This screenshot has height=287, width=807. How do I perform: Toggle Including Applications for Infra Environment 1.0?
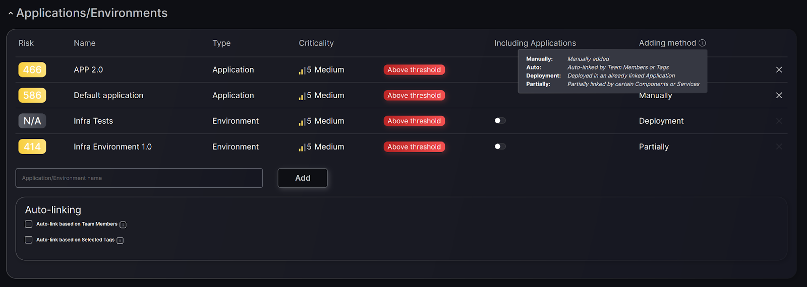coord(500,147)
